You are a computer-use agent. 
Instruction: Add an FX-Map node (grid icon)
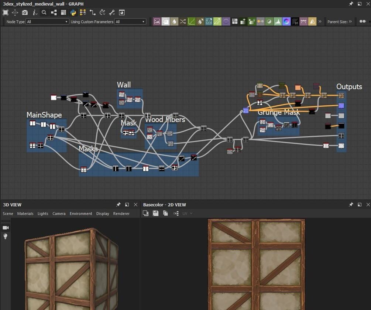235,21
